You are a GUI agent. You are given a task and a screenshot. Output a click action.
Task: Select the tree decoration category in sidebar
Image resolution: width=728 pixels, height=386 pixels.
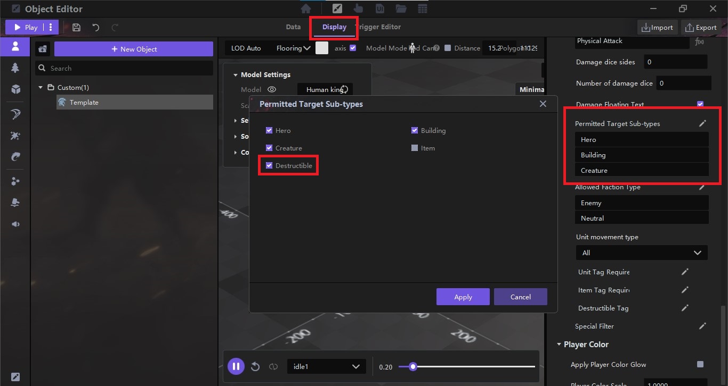click(15, 68)
